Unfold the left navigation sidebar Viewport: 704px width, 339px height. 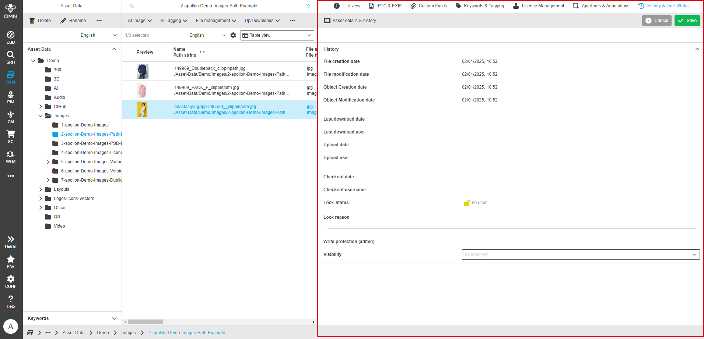pyautogui.click(x=11, y=242)
